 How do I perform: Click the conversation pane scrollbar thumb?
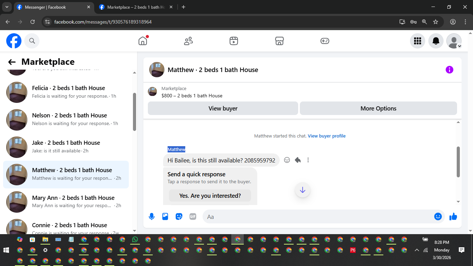tap(458, 162)
